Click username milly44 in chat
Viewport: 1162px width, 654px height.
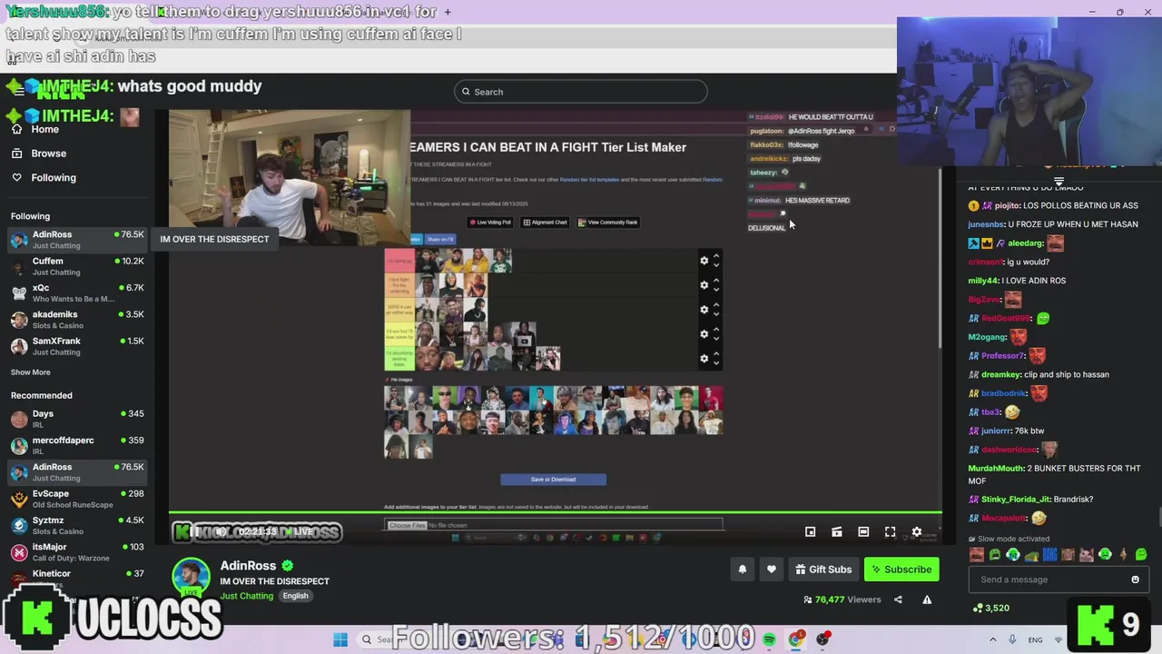[983, 281]
